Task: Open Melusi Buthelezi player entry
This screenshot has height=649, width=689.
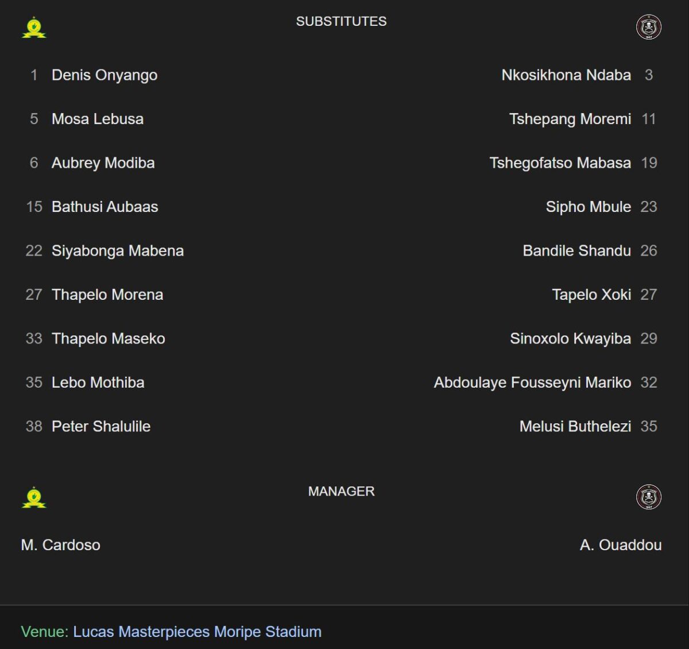Action: (575, 426)
